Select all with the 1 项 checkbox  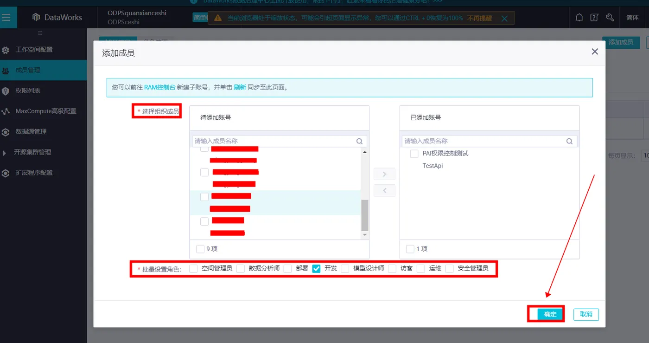[x=410, y=249]
